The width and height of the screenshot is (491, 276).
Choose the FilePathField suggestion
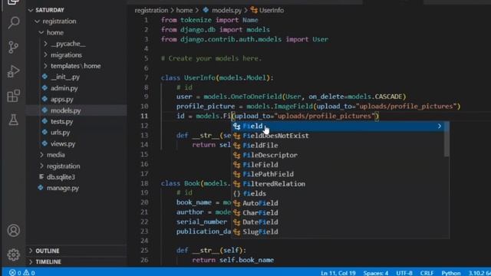(x=338, y=174)
